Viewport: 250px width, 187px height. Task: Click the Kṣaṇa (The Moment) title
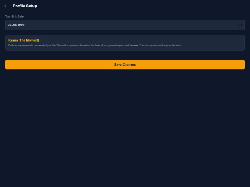(24, 40)
